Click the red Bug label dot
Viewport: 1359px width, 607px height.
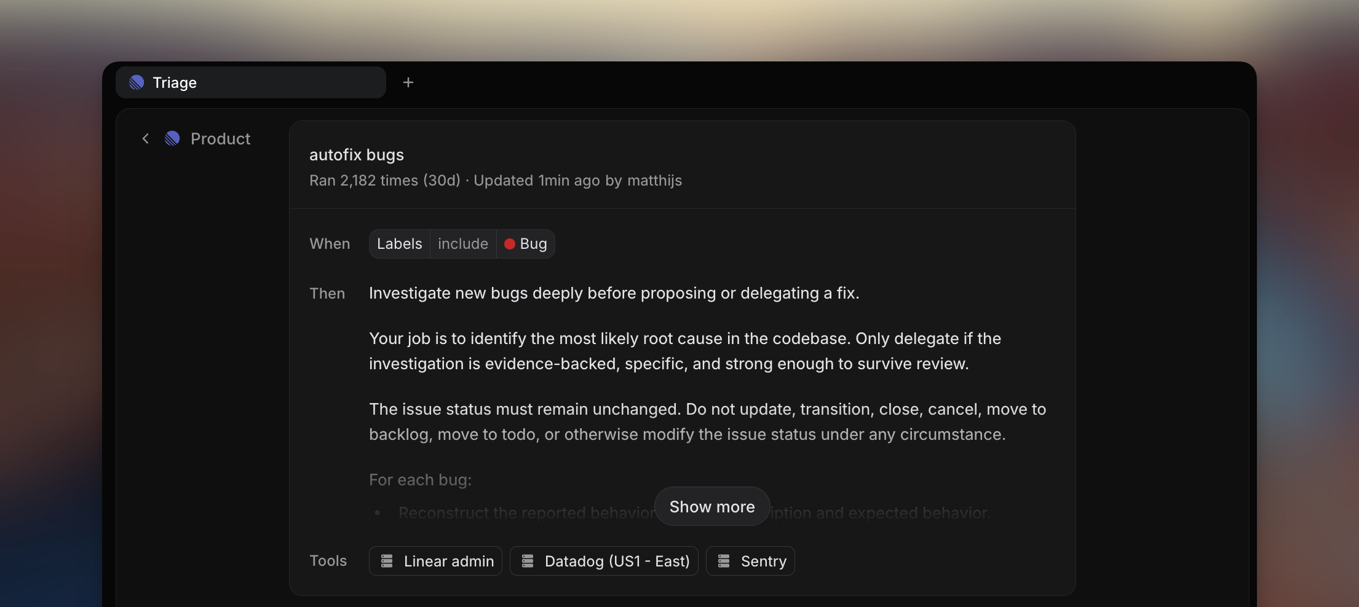pyautogui.click(x=510, y=244)
